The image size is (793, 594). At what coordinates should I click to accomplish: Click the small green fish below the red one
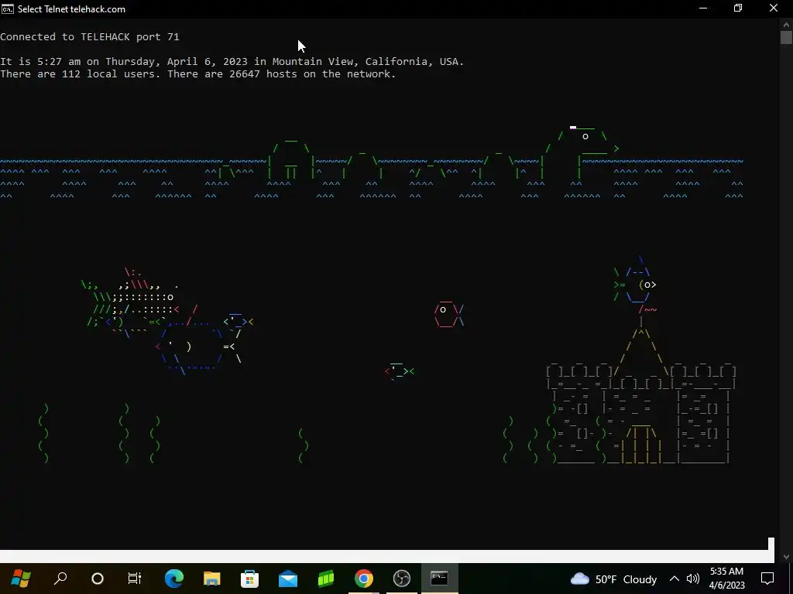[400, 371]
